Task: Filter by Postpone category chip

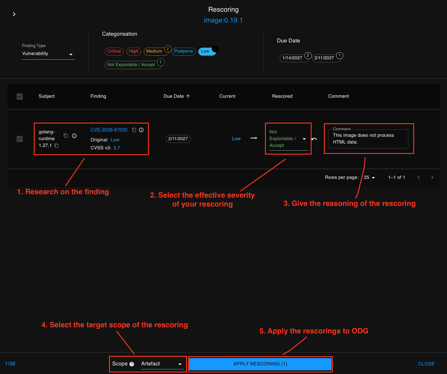Action: click(x=184, y=51)
